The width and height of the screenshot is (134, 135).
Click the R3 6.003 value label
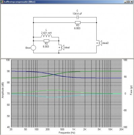click(77, 28)
